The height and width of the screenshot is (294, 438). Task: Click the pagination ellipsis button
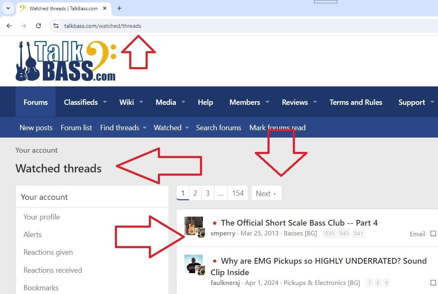(221, 193)
